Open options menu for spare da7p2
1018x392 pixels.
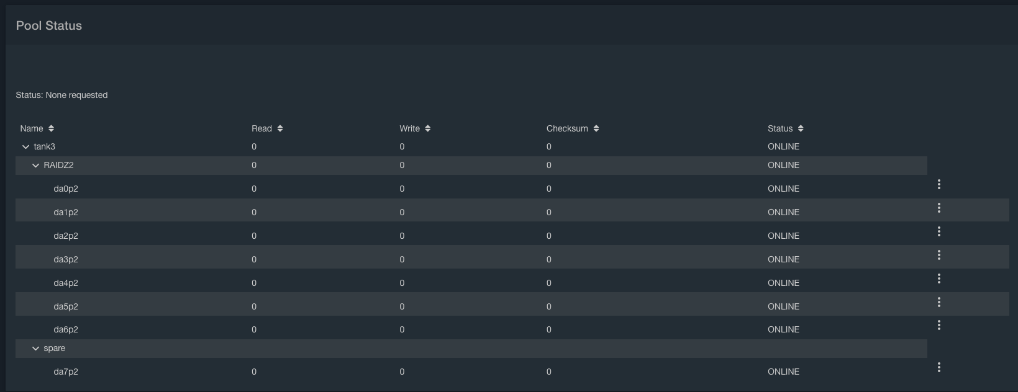pyautogui.click(x=938, y=367)
